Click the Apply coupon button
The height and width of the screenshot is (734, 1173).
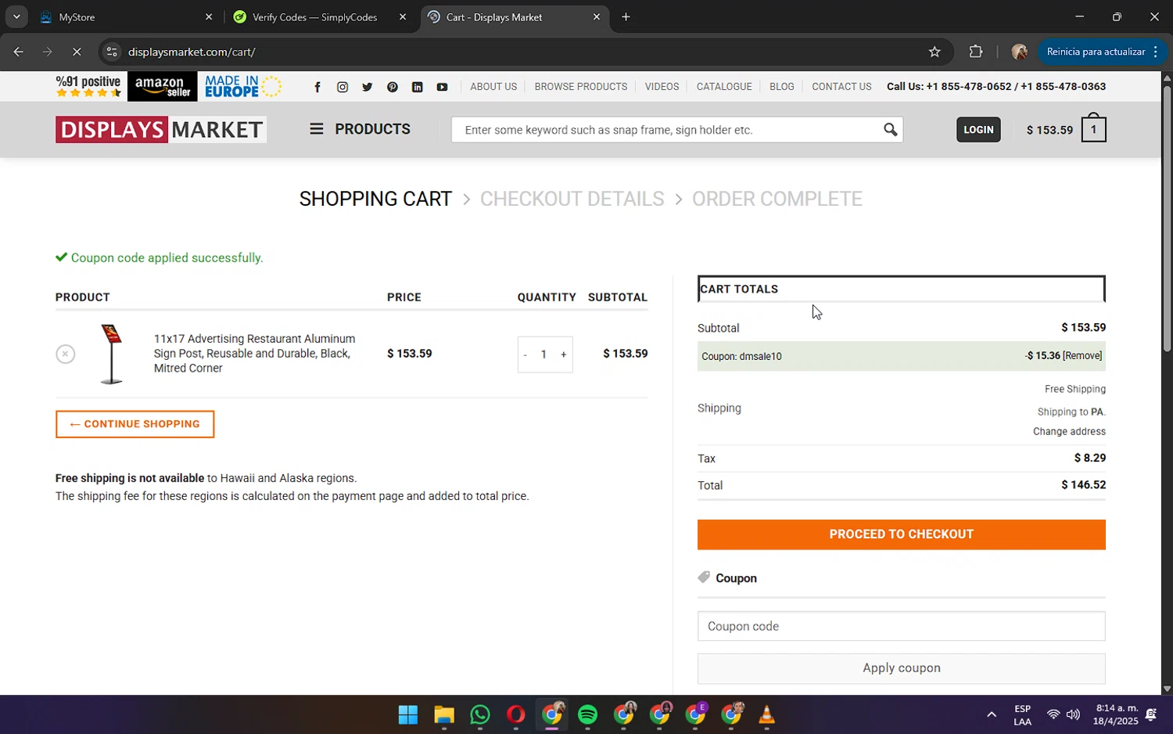tap(902, 668)
